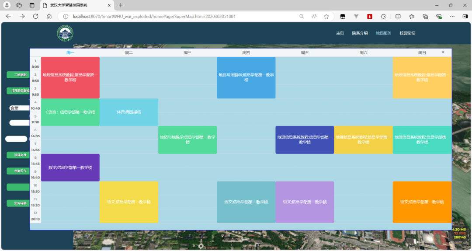The height and width of the screenshot is (251, 472).
Task: Open the browser home page
Action: 49,16
